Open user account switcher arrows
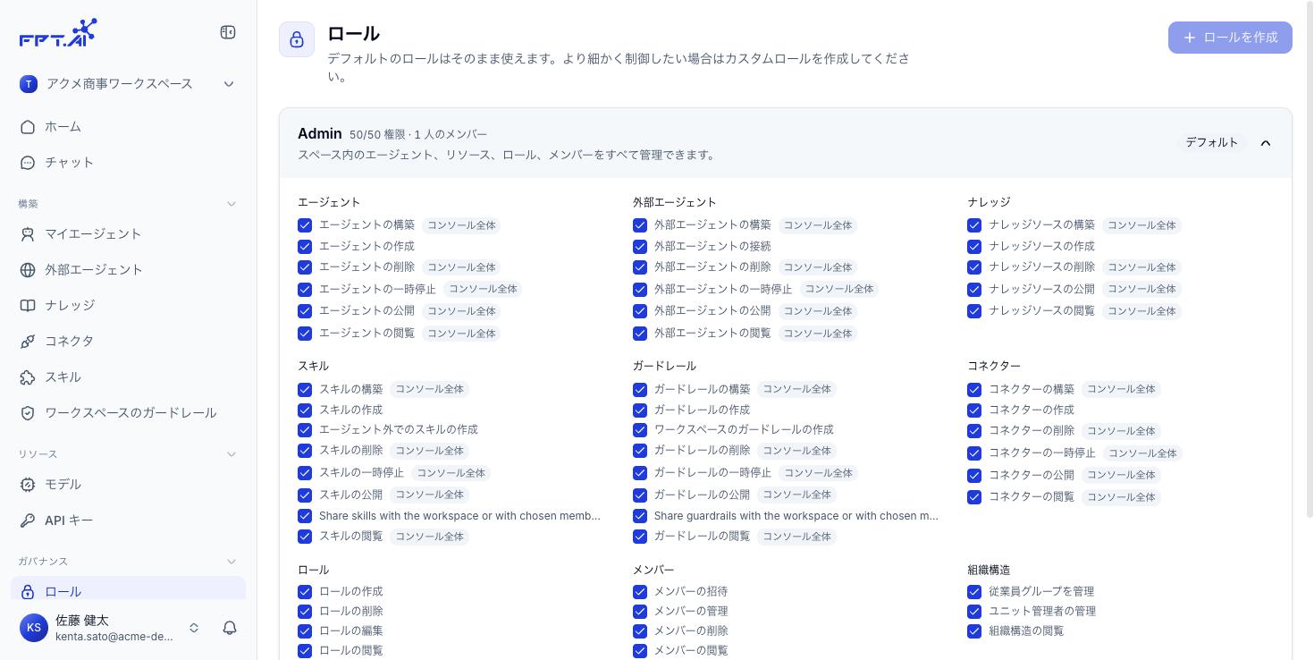 (x=194, y=628)
